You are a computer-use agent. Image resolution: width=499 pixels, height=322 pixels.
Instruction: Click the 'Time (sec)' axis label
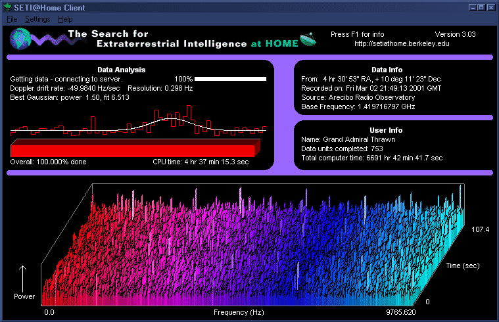463,265
